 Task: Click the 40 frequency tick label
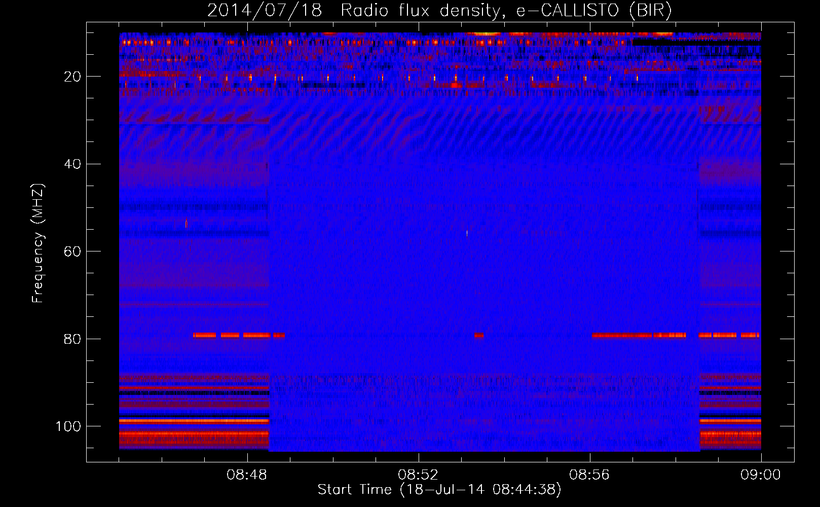pos(73,164)
